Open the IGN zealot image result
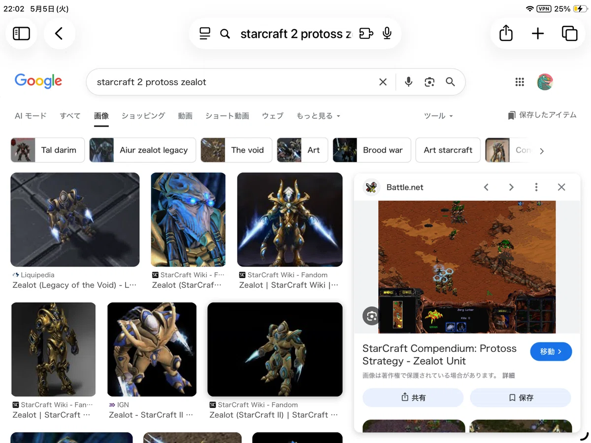Image resolution: width=591 pixels, height=443 pixels. 152,349
